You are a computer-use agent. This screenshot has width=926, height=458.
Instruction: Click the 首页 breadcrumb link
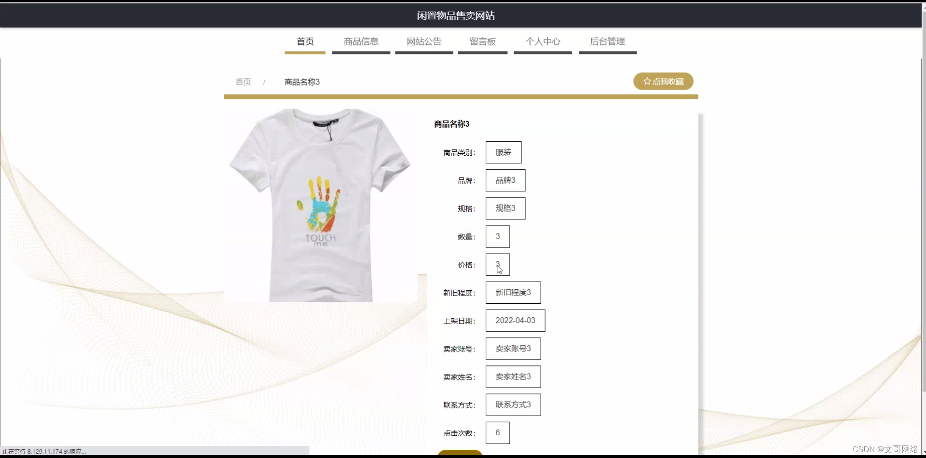243,81
